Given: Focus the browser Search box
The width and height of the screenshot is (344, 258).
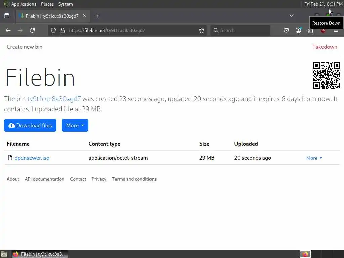Looking at the screenshot, I should (x=241, y=30).
